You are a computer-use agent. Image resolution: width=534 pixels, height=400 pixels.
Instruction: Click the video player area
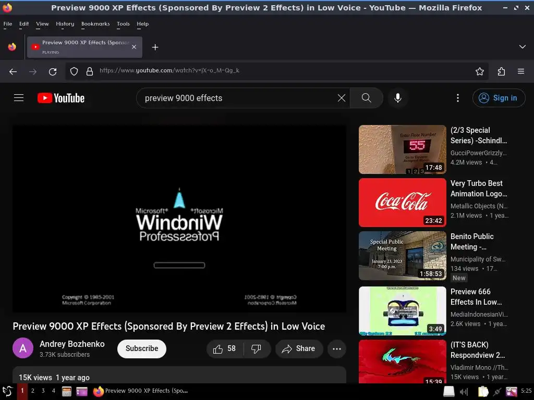pos(179,218)
